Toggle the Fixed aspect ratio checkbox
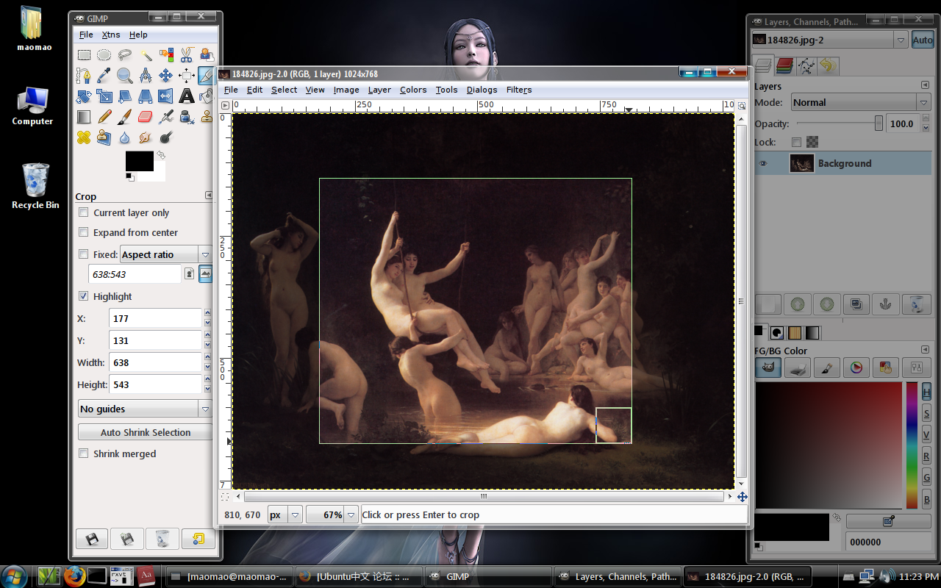The width and height of the screenshot is (941, 588). pos(84,254)
